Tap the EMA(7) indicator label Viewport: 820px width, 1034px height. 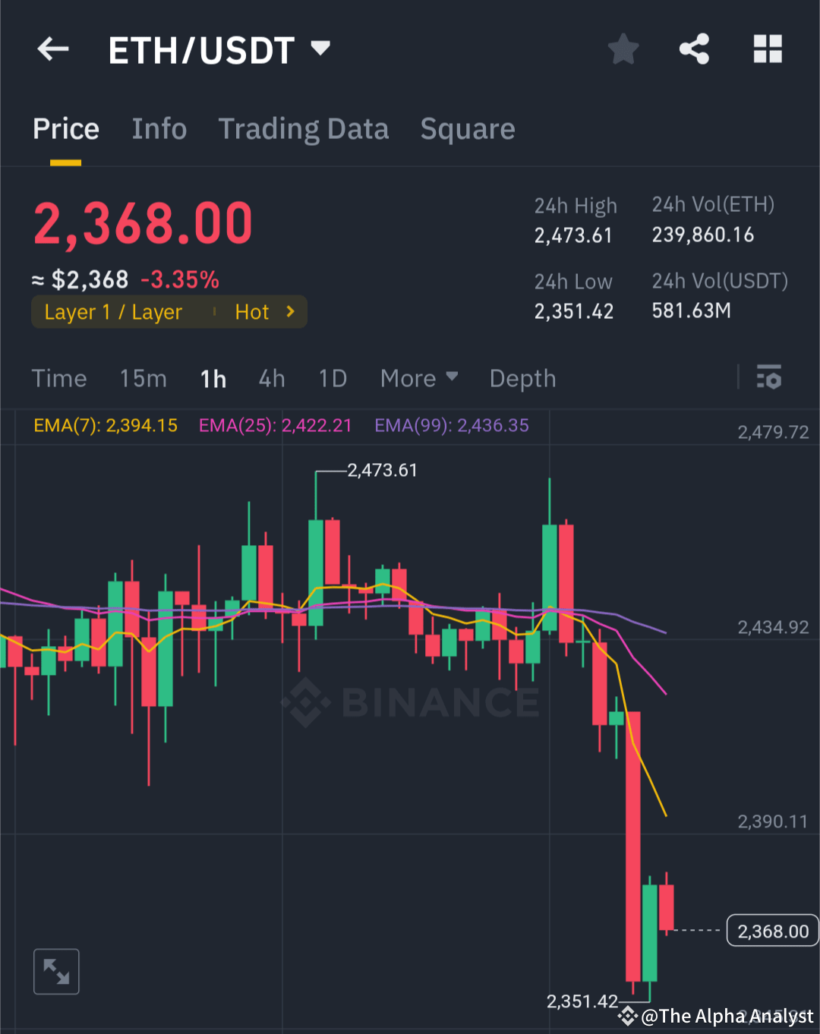click(105, 425)
